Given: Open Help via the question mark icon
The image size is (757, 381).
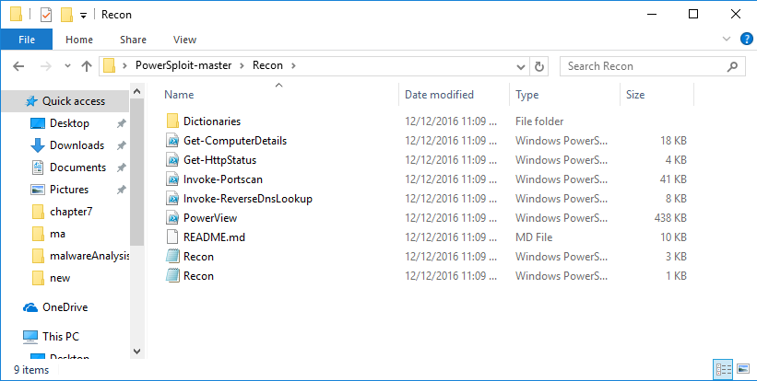Looking at the screenshot, I should point(746,39).
